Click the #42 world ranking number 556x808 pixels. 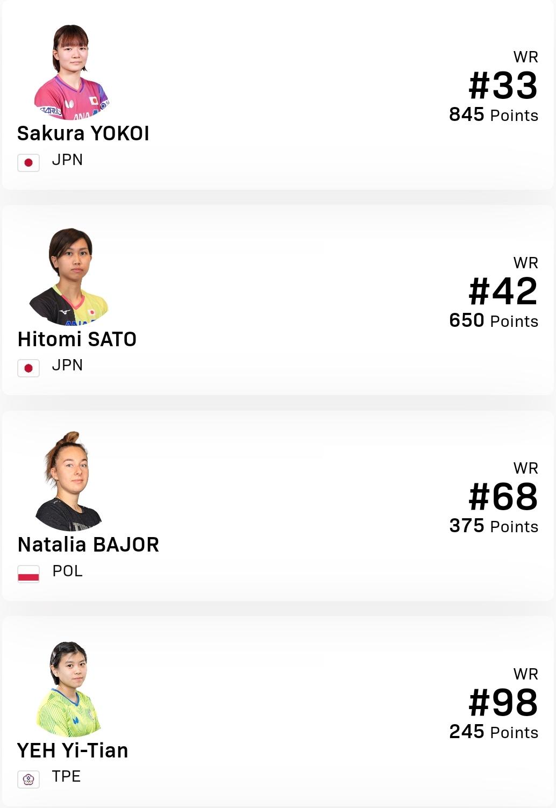(x=503, y=291)
